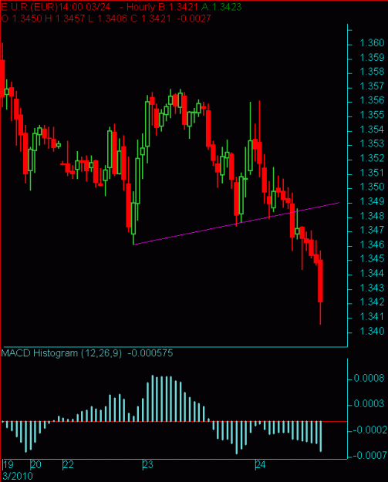Click the date marker 23
The width and height of the screenshot is (388, 482).
click(x=148, y=464)
